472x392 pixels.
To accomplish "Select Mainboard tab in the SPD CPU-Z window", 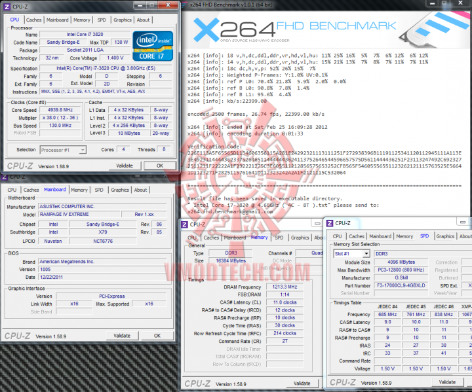I will tap(380, 236).
